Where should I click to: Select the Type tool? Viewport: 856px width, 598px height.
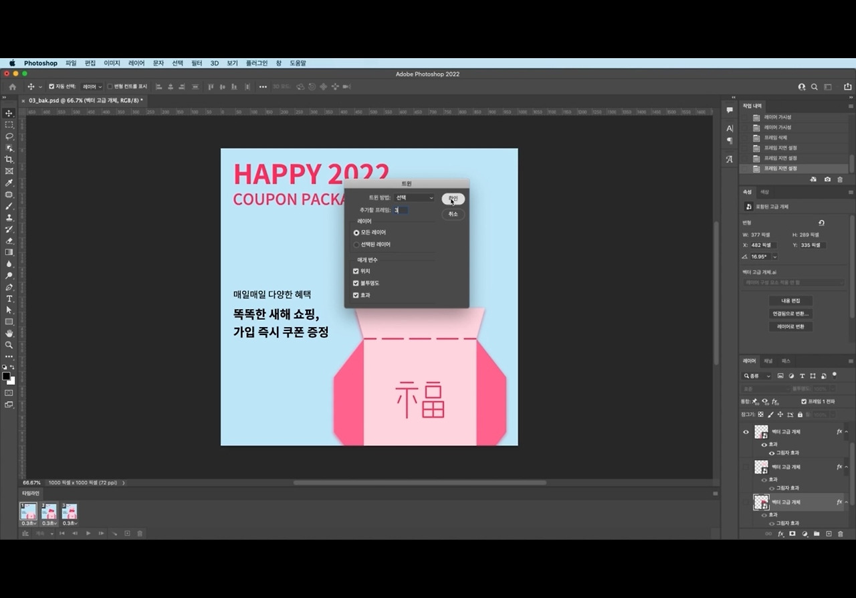point(9,299)
